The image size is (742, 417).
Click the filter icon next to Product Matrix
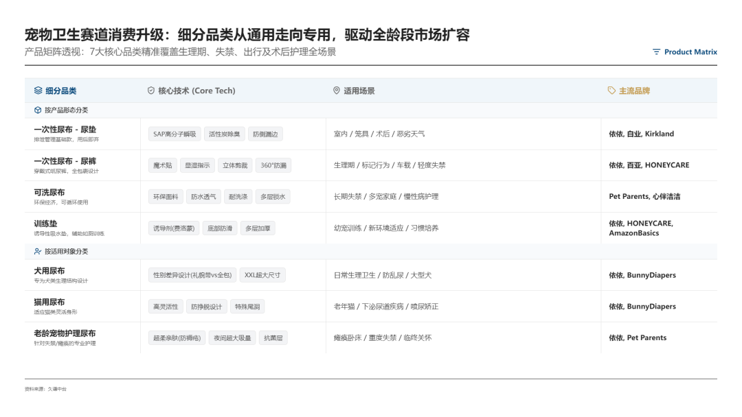point(657,51)
